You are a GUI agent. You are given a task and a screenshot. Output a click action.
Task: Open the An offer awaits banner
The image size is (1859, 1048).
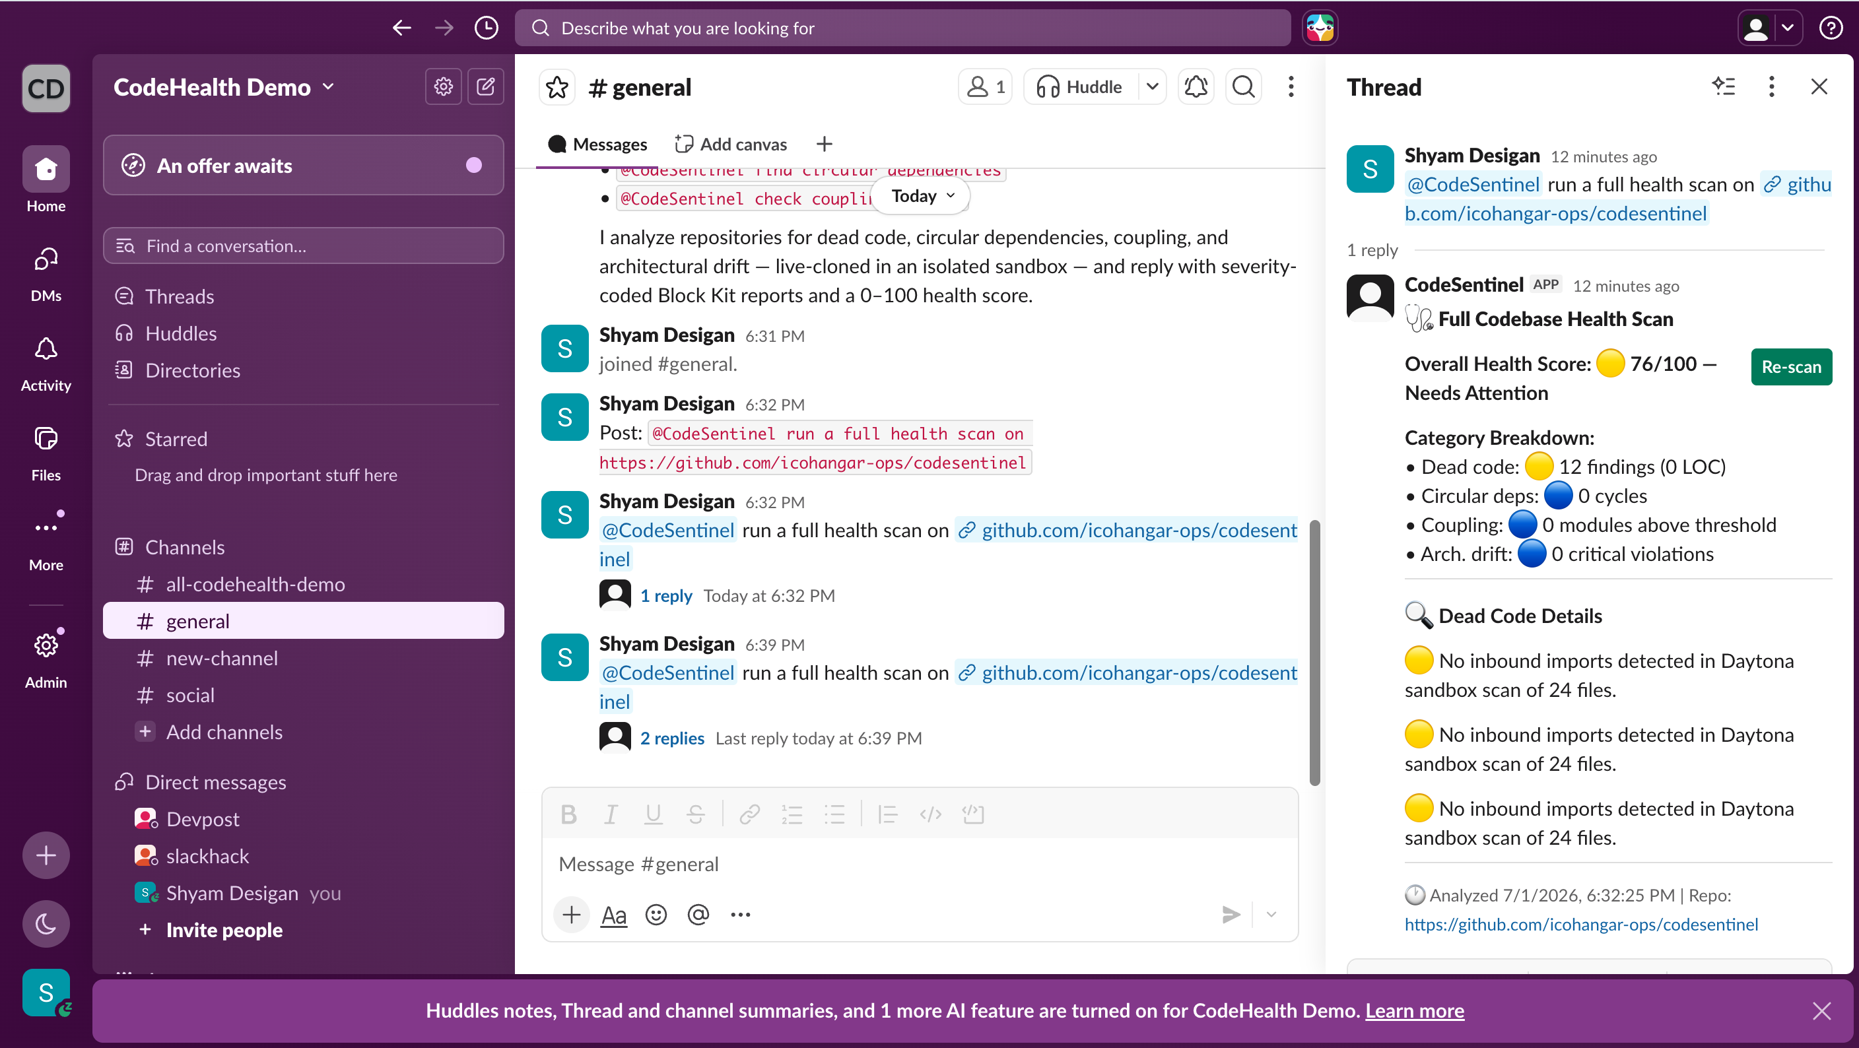coord(303,165)
